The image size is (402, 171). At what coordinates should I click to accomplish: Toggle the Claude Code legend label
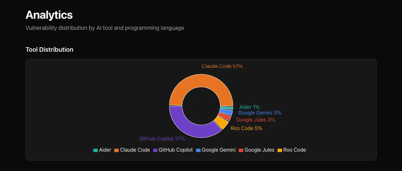[135, 150]
